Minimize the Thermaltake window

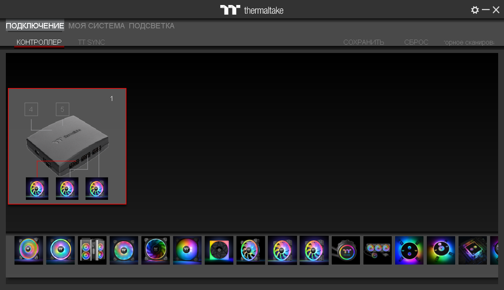pyautogui.click(x=486, y=10)
